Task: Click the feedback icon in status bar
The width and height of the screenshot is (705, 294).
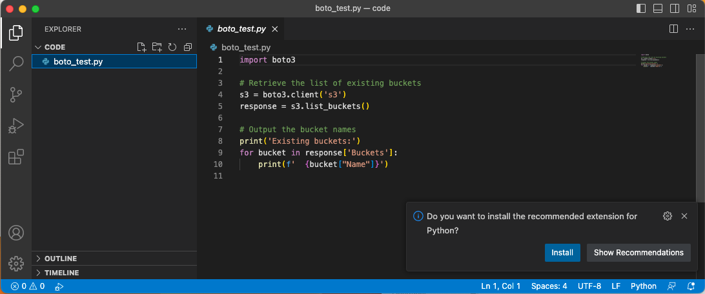Action: (x=671, y=286)
